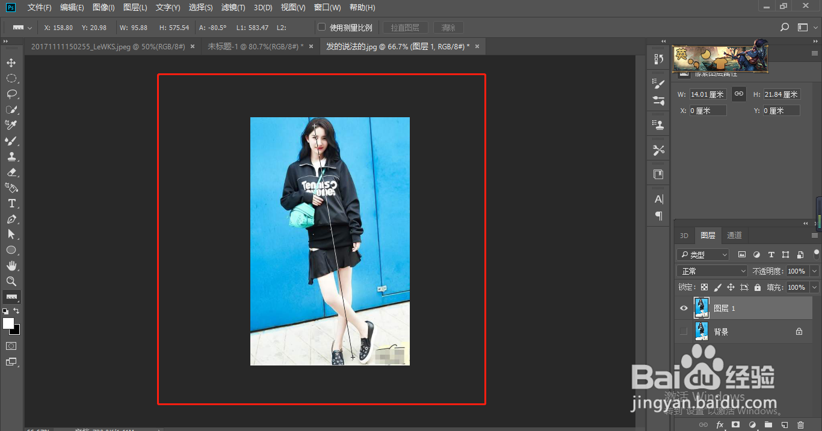The width and height of the screenshot is (822, 431).
Task: Create a new layer group
Action: coord(768,425)
